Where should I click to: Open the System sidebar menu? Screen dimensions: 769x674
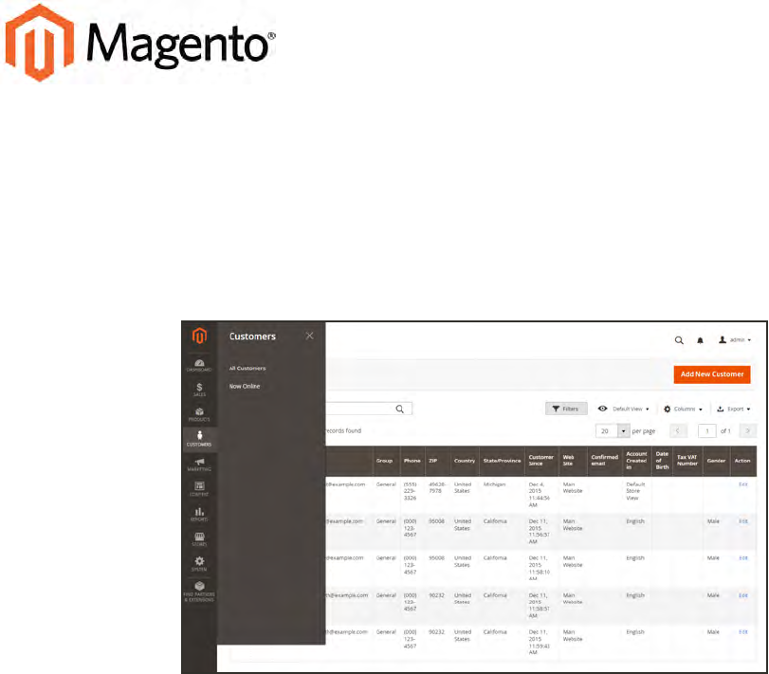pos(199,564)
